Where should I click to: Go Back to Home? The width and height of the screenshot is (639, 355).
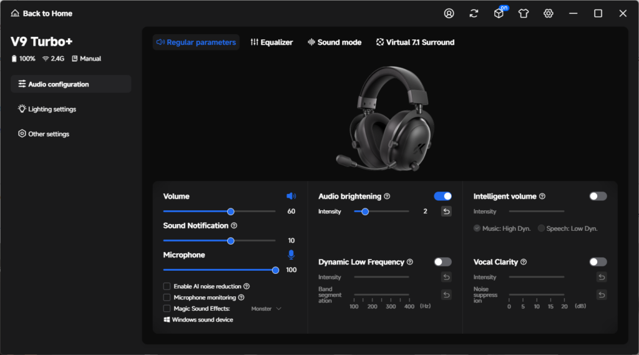(x=41, y=14)
